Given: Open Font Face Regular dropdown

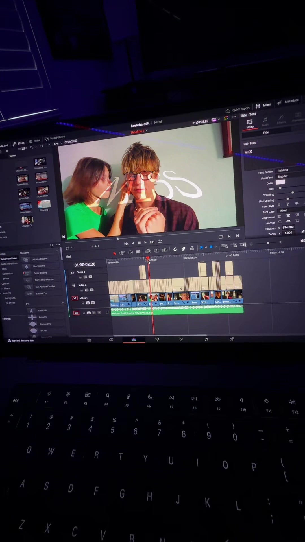Looking at the screenshot, I should (x=290, y=176).
